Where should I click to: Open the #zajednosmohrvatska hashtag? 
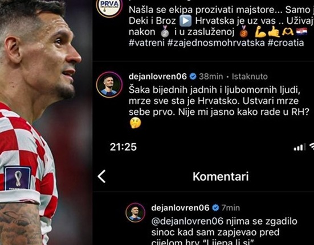[216, 43]
